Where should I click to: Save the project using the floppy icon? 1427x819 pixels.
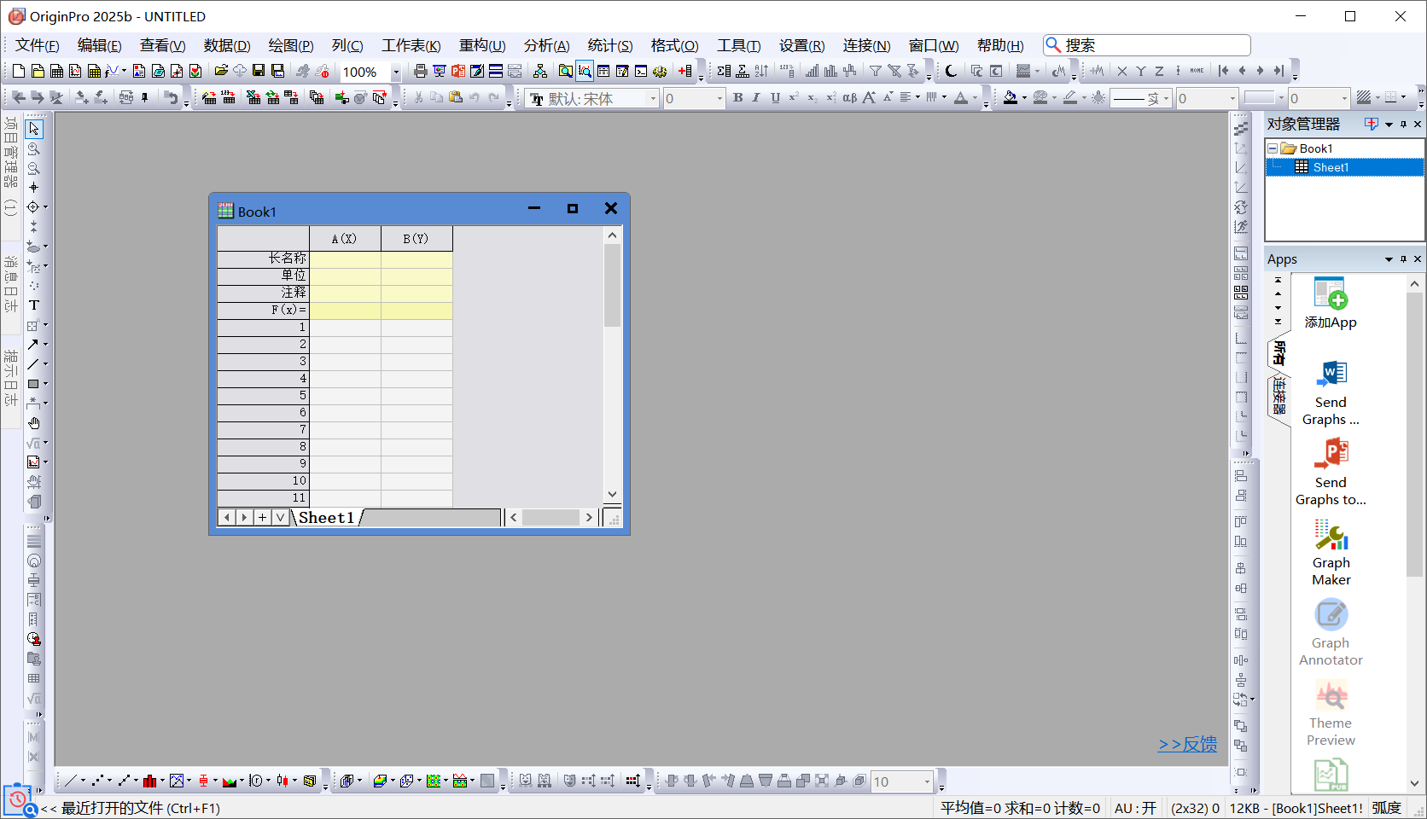pyautogui.click(x=259, y=71)
